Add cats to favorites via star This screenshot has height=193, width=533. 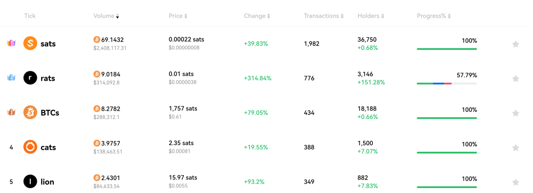tap(516, 148)
